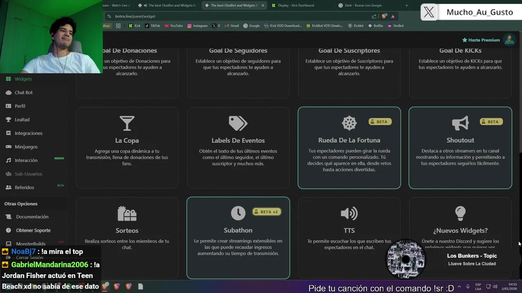The height and width of the screenshot is (293, 522).
Task: Open the Instagram bookmark
Action: coord(197,26)
